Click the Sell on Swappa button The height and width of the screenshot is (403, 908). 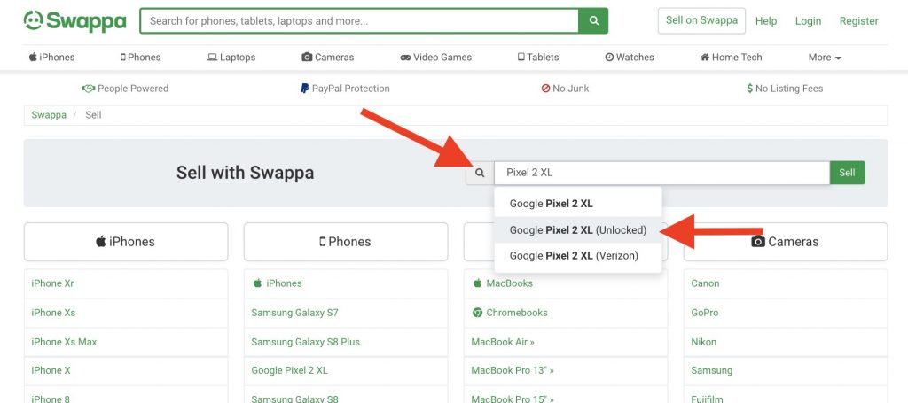[701, 21]
